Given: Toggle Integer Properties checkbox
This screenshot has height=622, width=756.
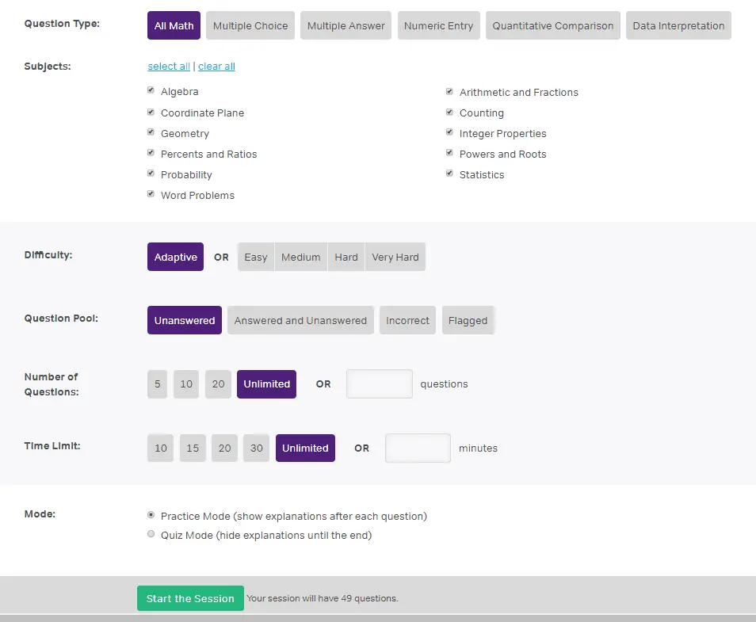Looking at the screenshot, I should point(449,132).
